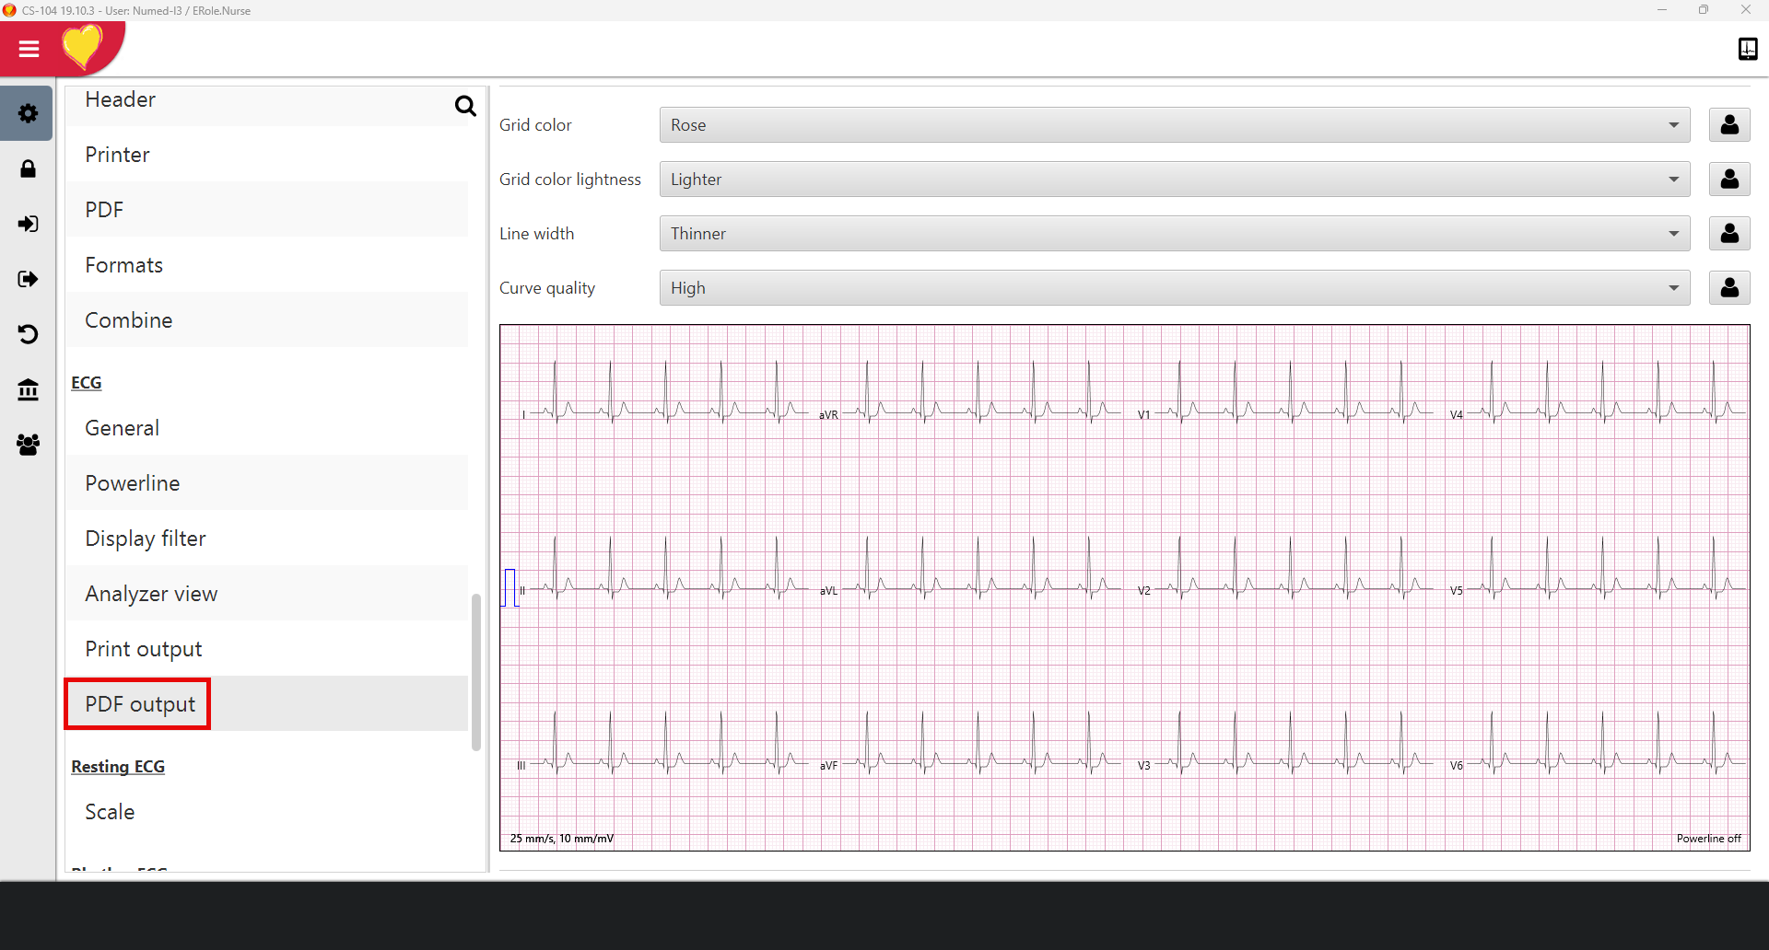Expand the Grid color dropdown

[1174, 125]
